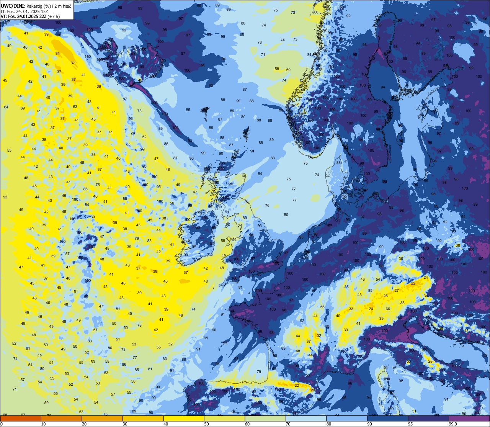The width and height of the screenshot is (490, 427).
Task: Click the 95–99.9 percent legend color segment
Action: pyautogui.click(x=428, y=418)
